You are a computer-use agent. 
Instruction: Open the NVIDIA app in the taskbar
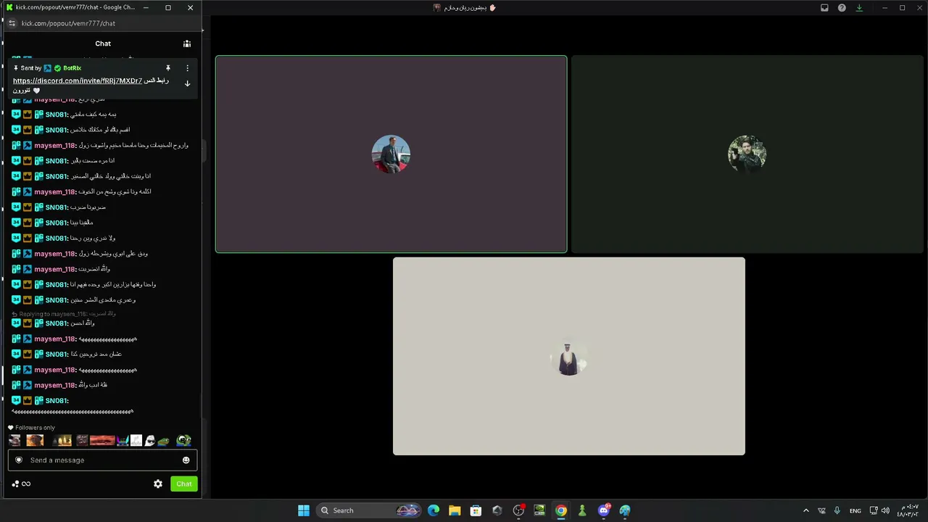point(539,510)
